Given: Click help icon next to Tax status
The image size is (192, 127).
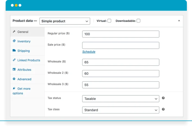Looking at the screenshot, I should (163, 98).
